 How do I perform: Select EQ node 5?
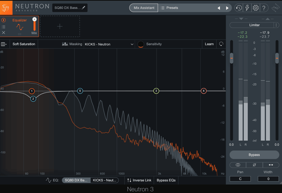click(80, 91)
